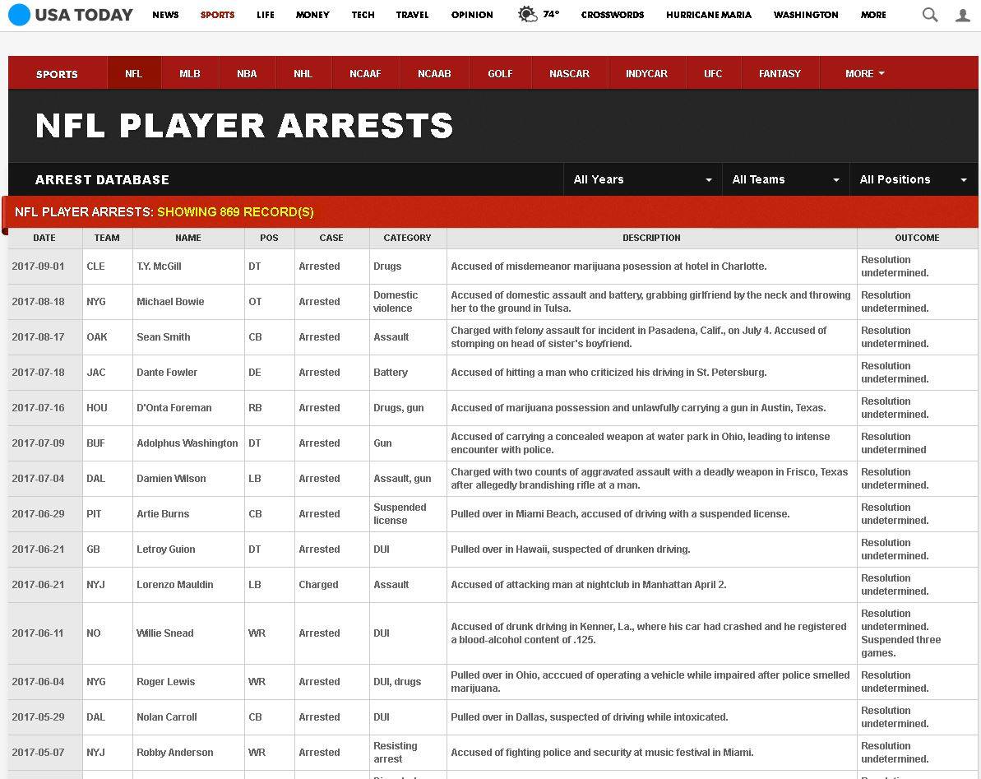Open the All Years dropdown
Image resolution: width=981 pixels, height=779 pixels.
click(642, 179)
